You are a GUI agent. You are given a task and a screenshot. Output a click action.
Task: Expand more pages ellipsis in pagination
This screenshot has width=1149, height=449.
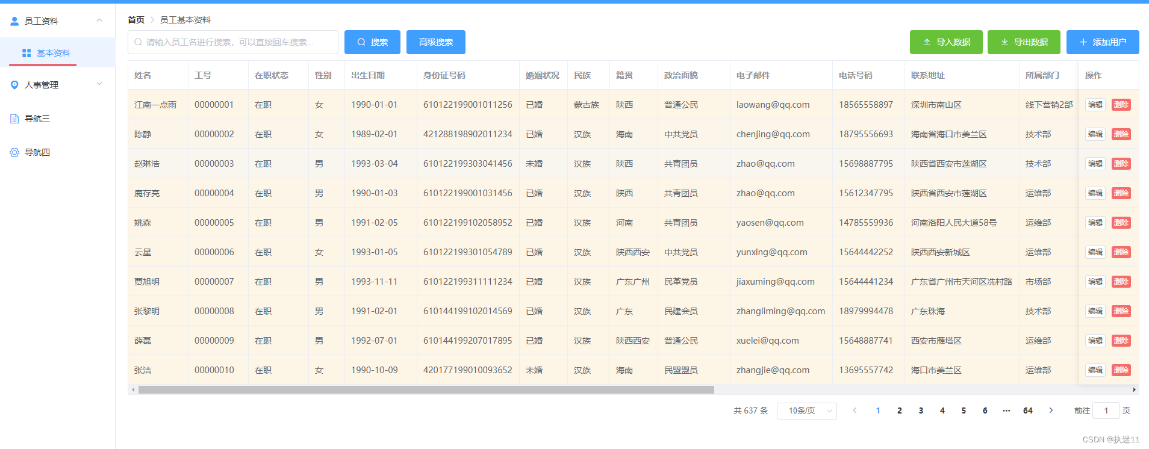1006,410
